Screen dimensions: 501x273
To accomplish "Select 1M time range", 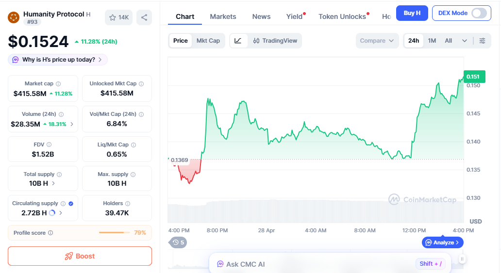I will [x=432, y=41].
